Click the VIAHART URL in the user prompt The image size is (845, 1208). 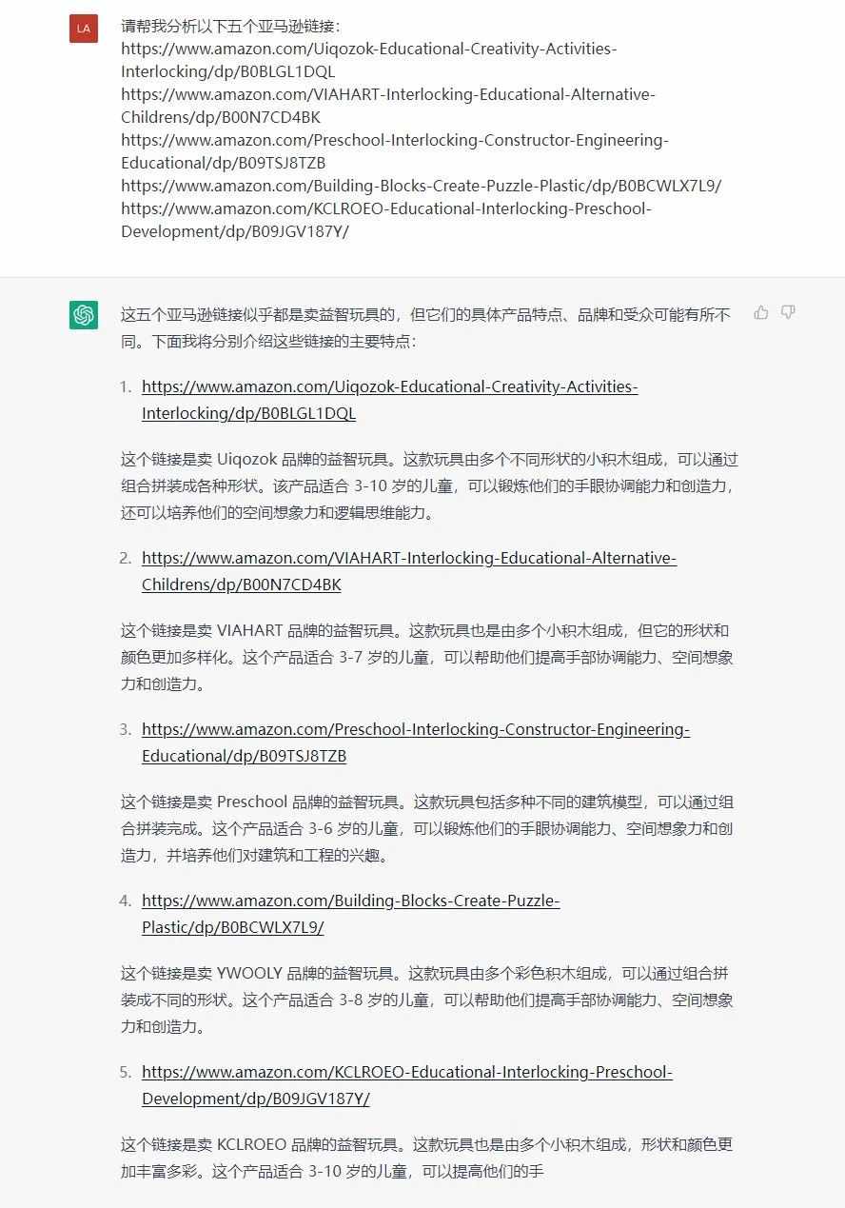pos(388,106)
